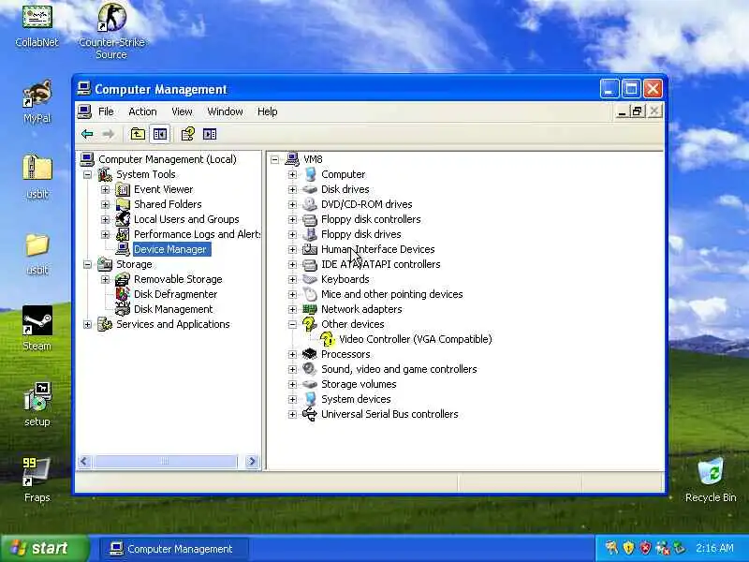Click the yellow security shield tray icon
Image resolution: width=749 pixels, height=562 pixels.
coord(628,548)
